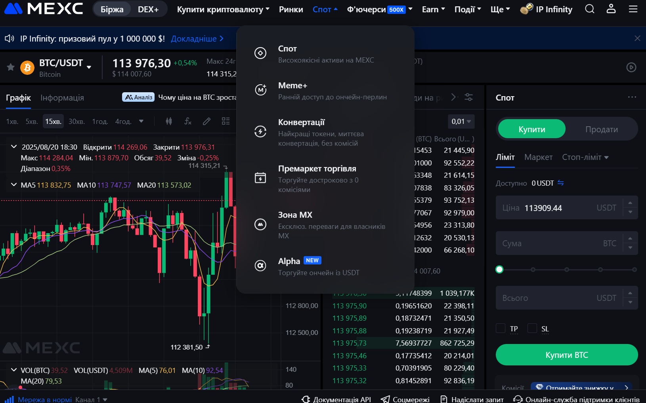646x403 pixels.
Task: Open the candlestick chart type icon
Action: pyautogui.click(x=169, y=121)
